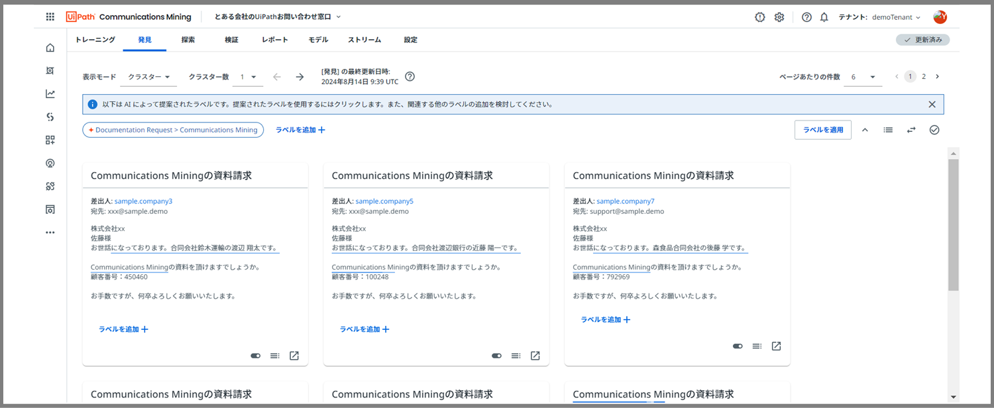Collapse the label section with up chevron
The height and width of the screenshot is (408, 994).
click(x=865, y=130)
